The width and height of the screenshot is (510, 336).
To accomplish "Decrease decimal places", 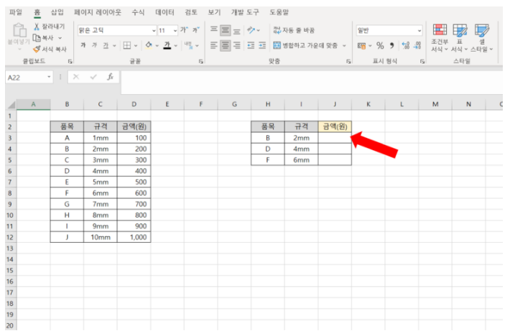I will coord(417,45).
